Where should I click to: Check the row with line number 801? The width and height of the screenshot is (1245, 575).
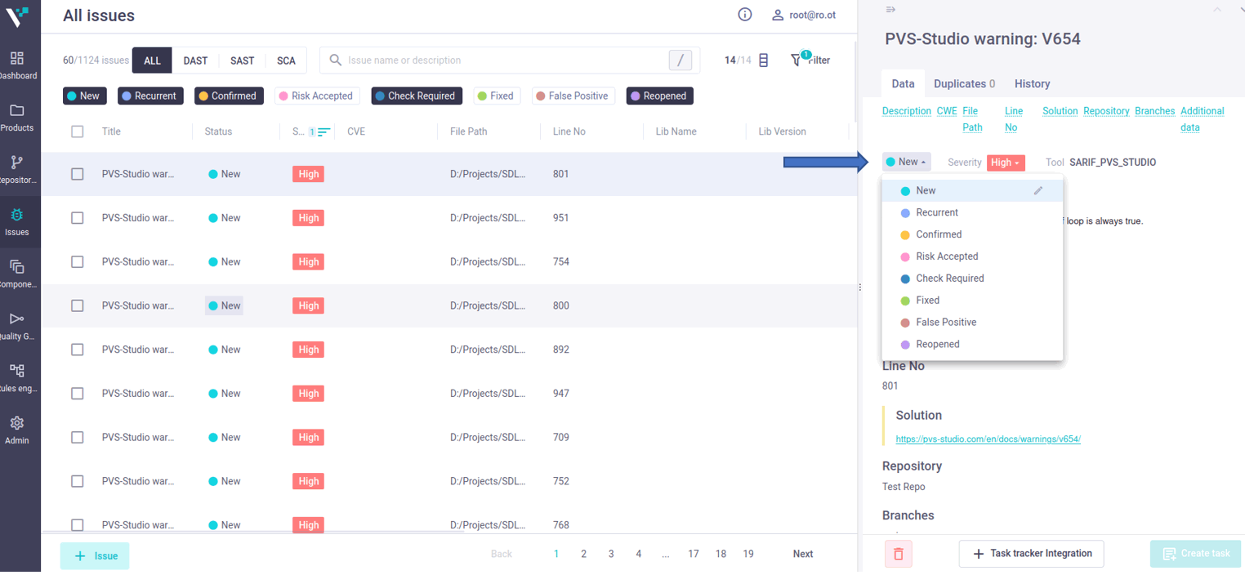point(78,174)
